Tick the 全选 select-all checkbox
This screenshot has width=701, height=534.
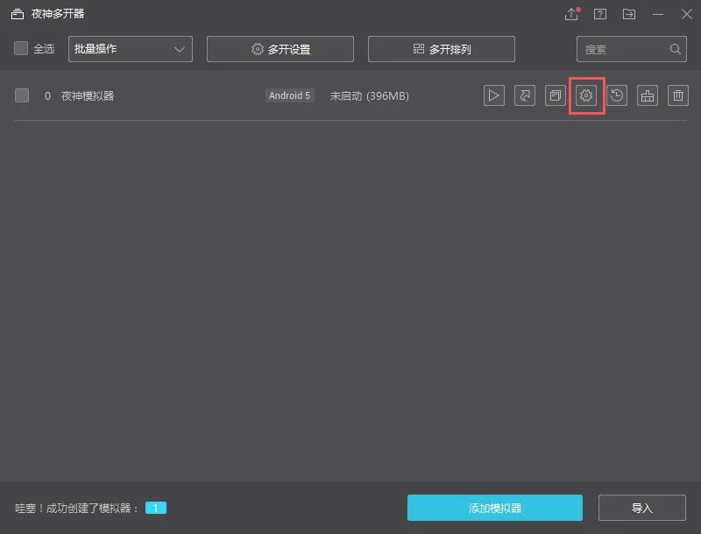point(21,48)
